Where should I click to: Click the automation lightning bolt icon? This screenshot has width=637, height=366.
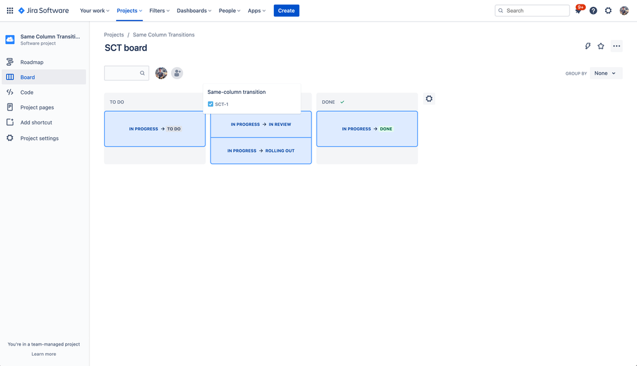pyautogui.click(x=587, y=46)
